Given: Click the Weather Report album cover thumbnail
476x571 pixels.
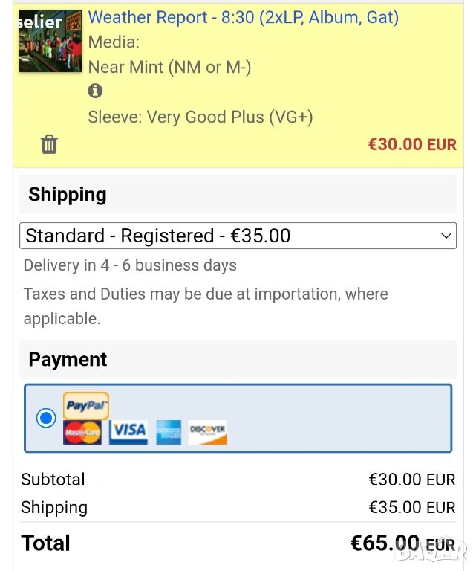Looking at the screenshot, I should click(x=50, y=41).
